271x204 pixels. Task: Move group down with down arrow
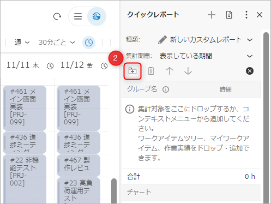click(188, 71)
